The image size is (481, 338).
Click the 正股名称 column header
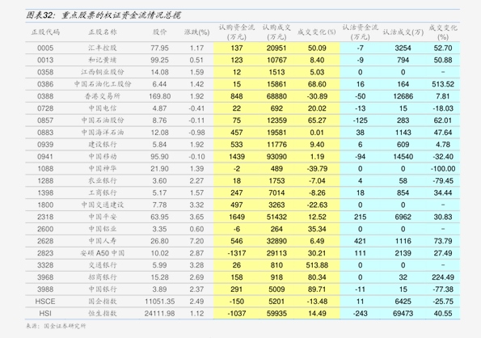coord(103,32)
